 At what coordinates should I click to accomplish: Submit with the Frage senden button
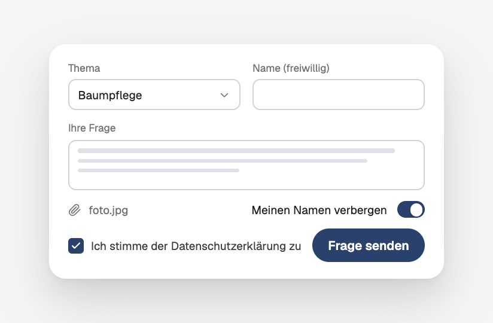pos(369,245)
